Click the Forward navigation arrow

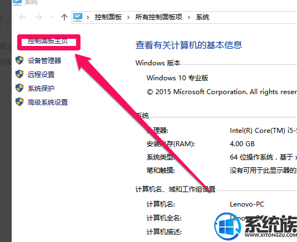(x=39, y=17)
